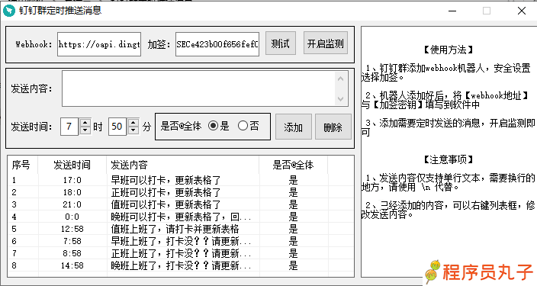This screenshot has height=286, width=537.
Task: Click the 发送内容 column header
Action: (x=183, y=165)
